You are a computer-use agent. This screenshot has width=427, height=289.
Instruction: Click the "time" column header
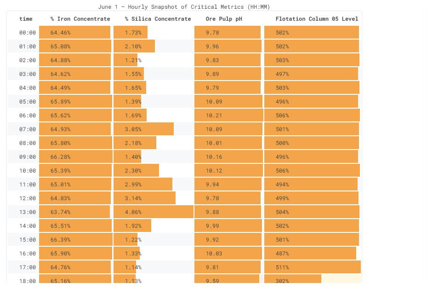click(x=26, y=19)
